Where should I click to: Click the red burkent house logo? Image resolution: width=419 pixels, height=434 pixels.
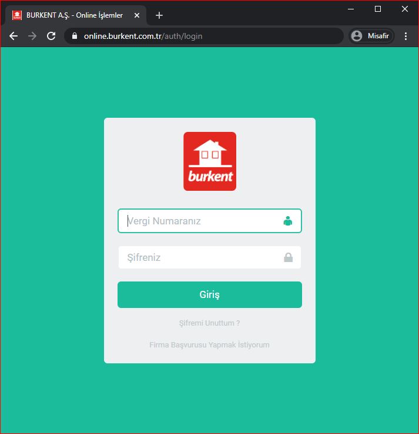click(x=210, y=161)
